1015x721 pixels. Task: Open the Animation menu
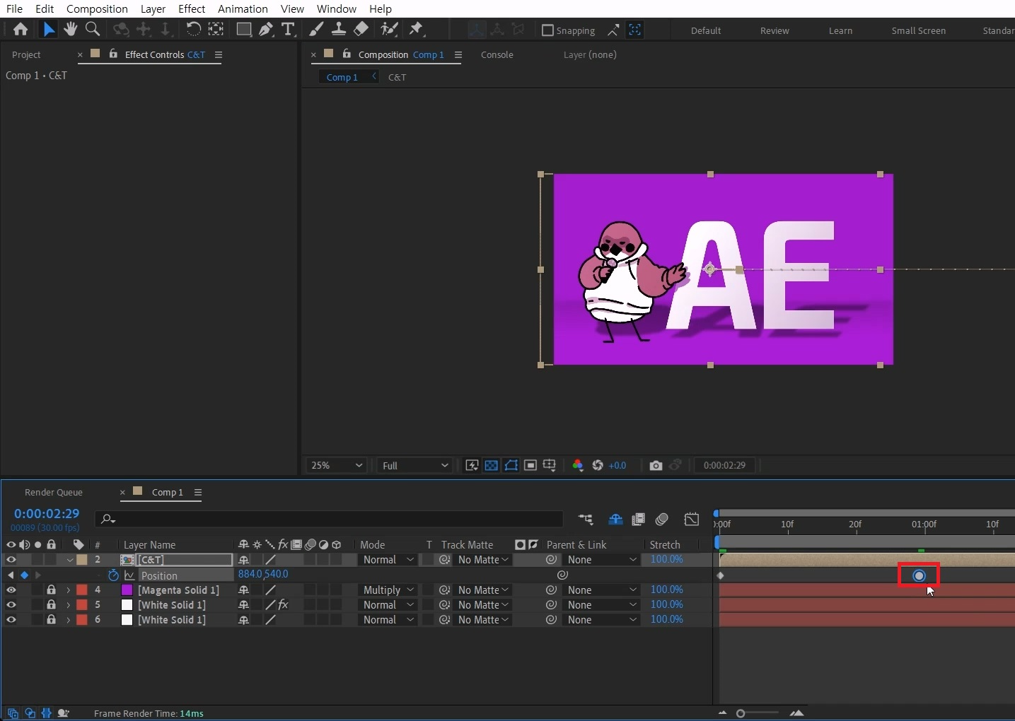click(x=243, y=8)
